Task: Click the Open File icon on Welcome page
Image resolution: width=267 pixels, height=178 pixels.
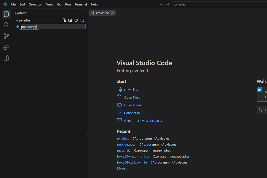Action: [x=119, y=97]
